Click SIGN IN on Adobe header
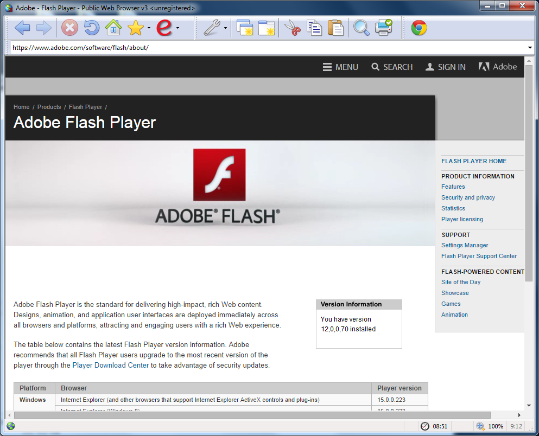Image resolution: width=539 pixels, height=436 pixels. point(446,67)
